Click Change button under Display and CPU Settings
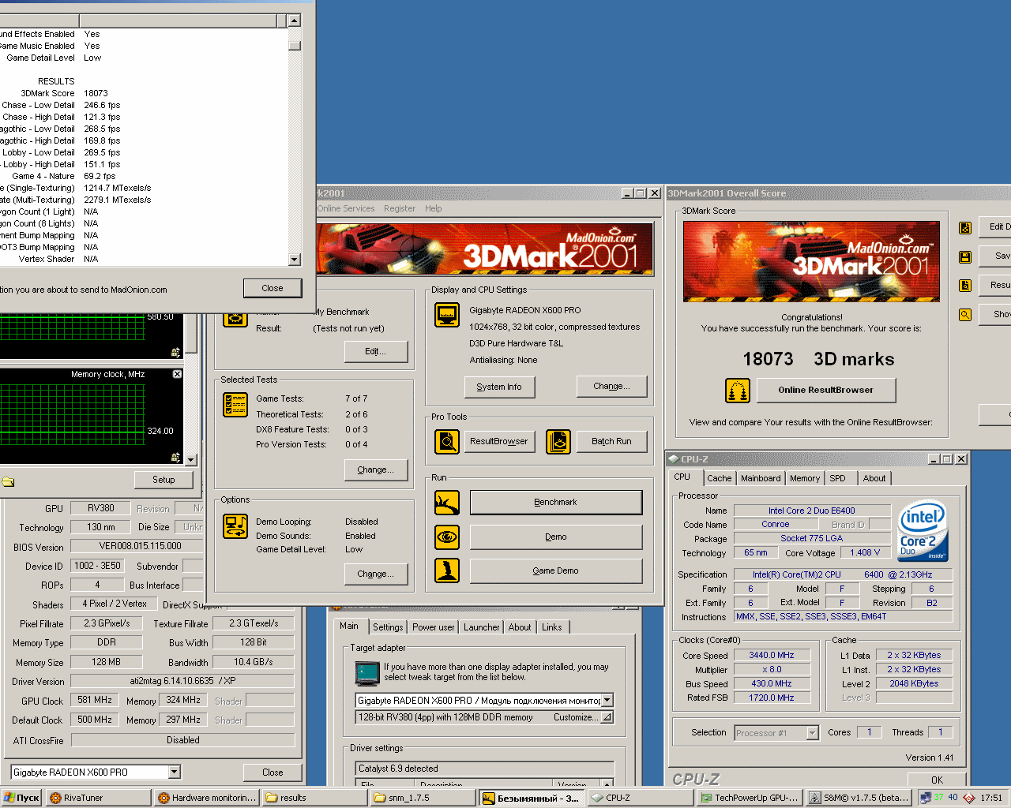The image size is (1011, 808). pyautogui.click(x=612, y=387)
